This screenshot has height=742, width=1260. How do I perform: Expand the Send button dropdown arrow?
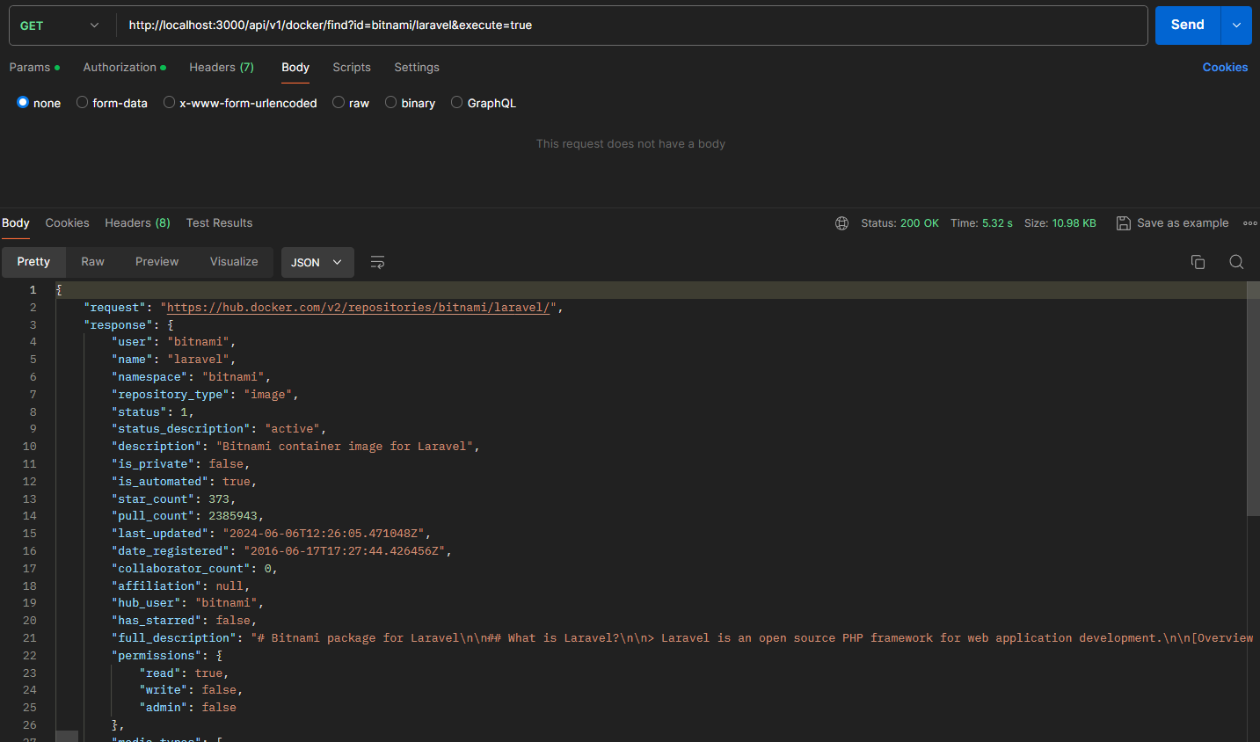point(1236,25)
